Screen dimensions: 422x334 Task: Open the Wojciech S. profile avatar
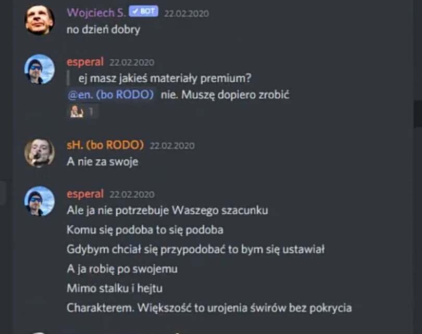(39, 20)
